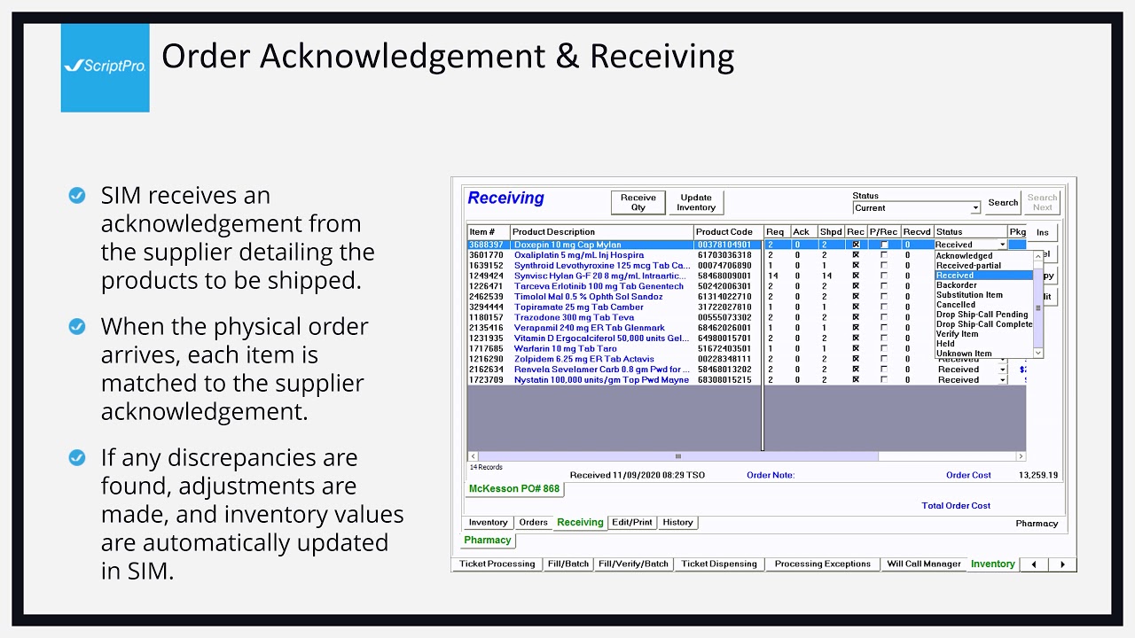Screen dimensions: 1135x638
Task: Toggle P/Rec checkbox for Doxepin row
Action: 883,245
